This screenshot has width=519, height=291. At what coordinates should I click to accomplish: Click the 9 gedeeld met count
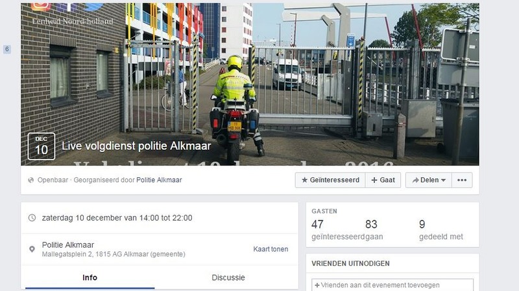pyautogui.click(x=441, y=230)
